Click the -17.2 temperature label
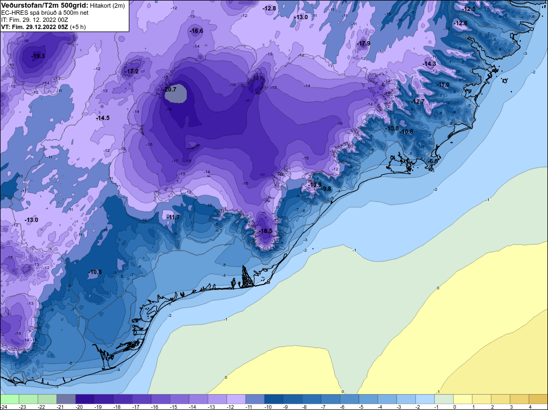Viewport: 548px width, 410px height. pyautogui.click(x=132, y=71)
